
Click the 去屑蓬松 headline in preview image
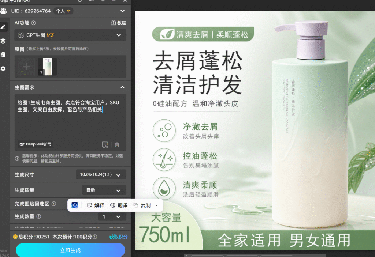point(198,61)
